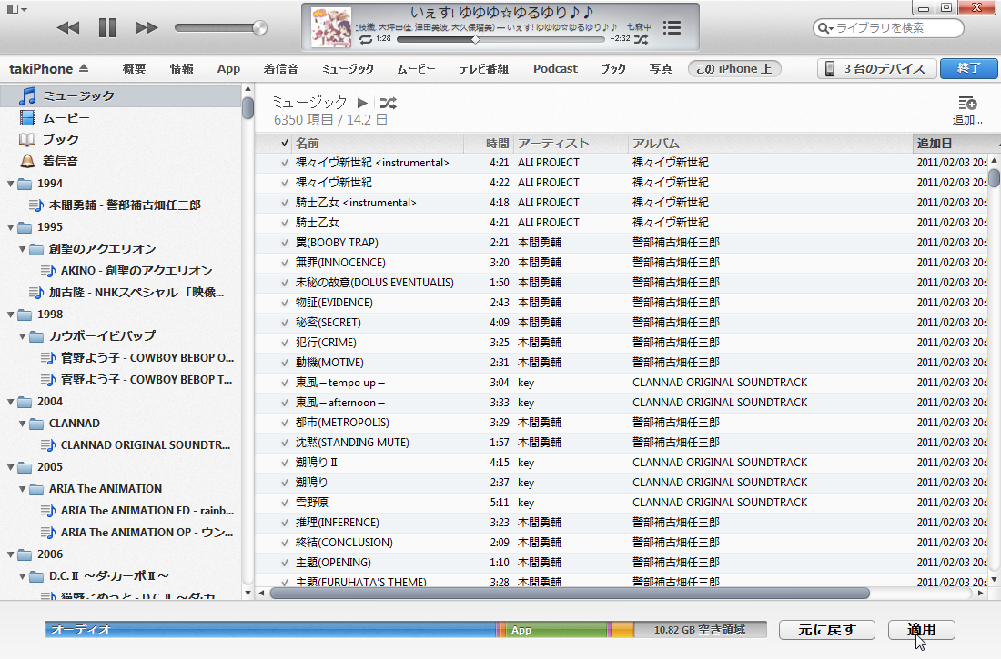Viewport: 1001px width, 659px height.
Task: Click the library search field
Action: click(x=888, y=28)
